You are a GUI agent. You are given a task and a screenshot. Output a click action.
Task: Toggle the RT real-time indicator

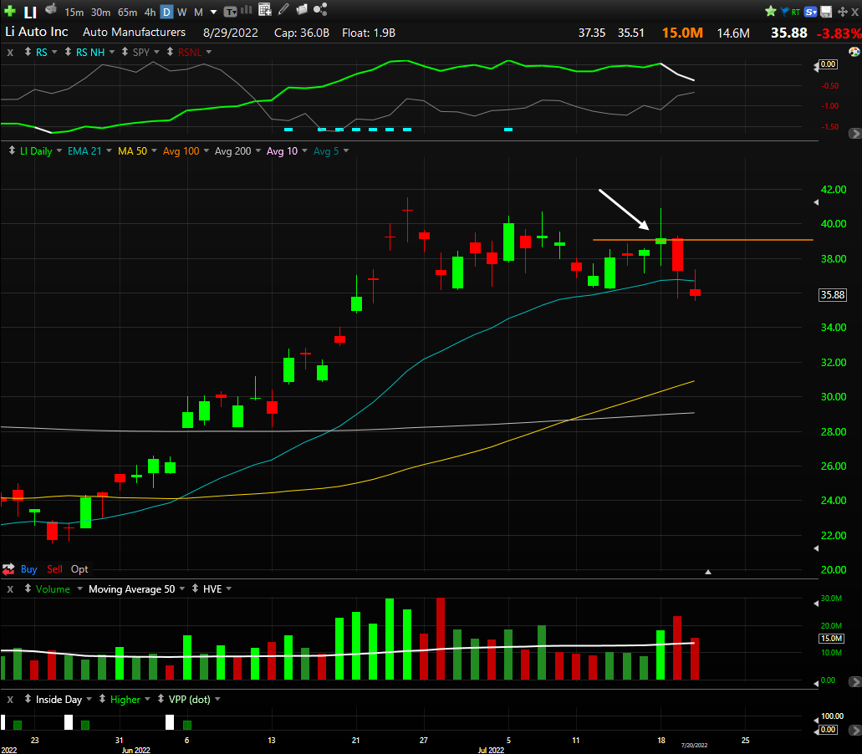pyautogui.click(x=795, y=12)
